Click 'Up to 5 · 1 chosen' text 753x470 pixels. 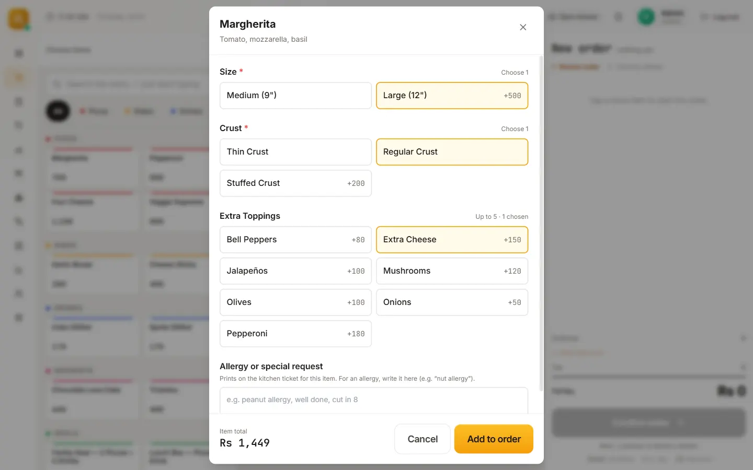(501, 217)
